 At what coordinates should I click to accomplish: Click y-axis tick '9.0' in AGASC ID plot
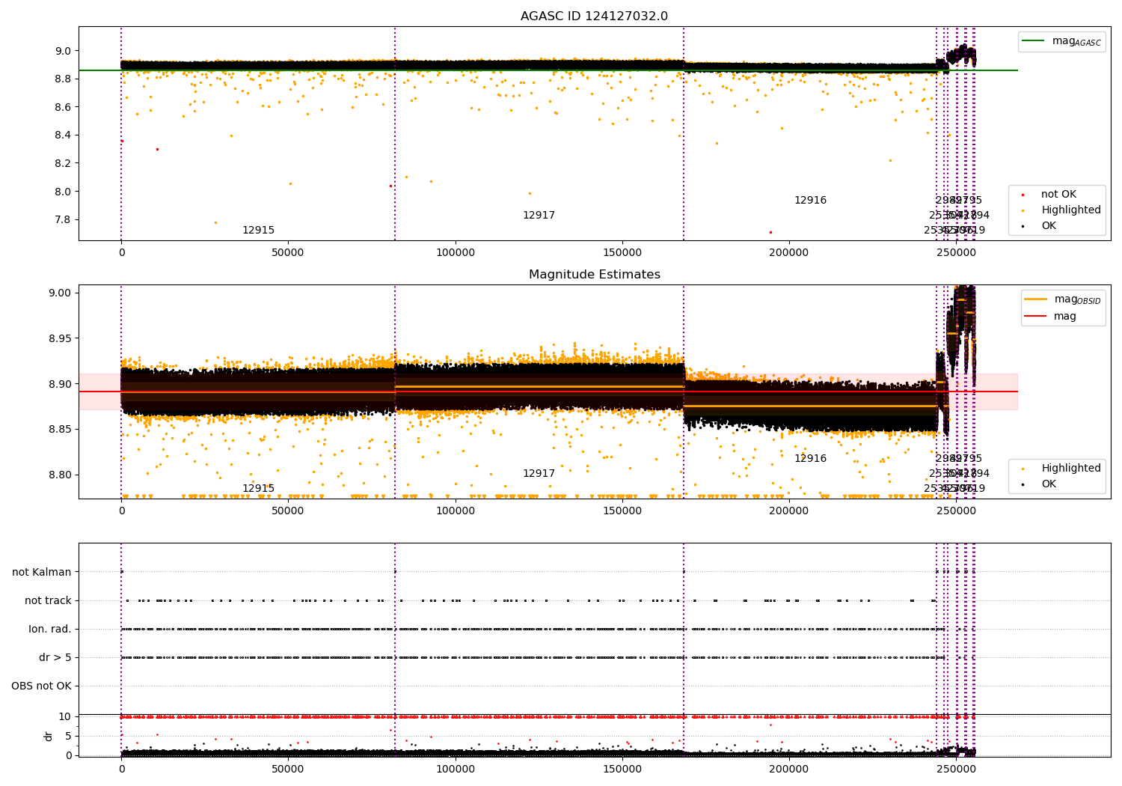(63, 51)
